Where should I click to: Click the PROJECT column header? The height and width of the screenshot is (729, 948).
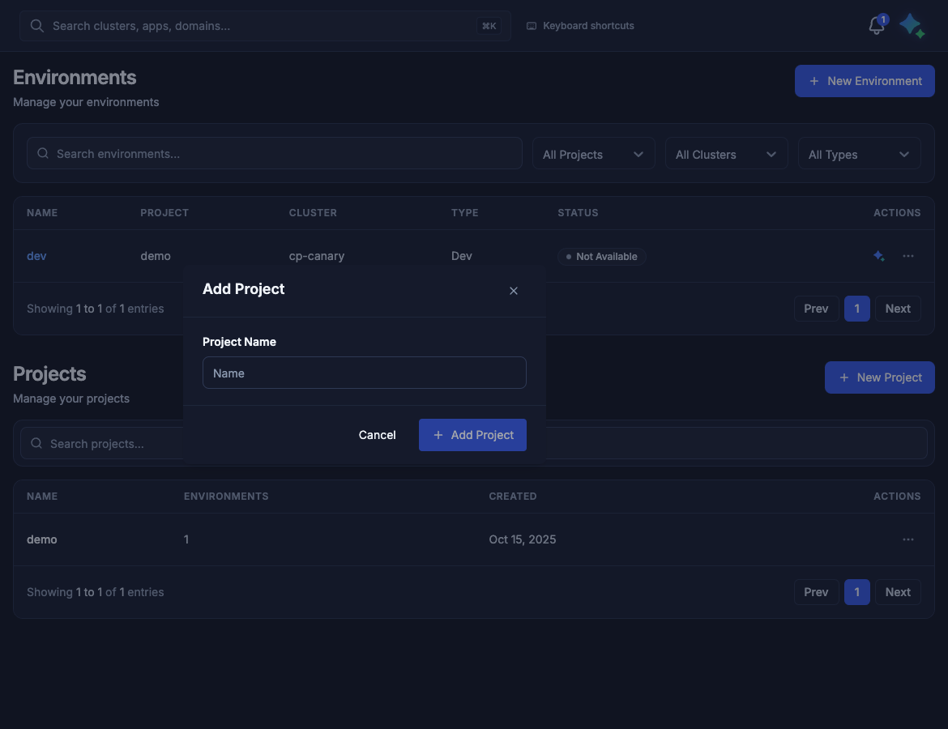pyautogui.click(x=164, y=213)
